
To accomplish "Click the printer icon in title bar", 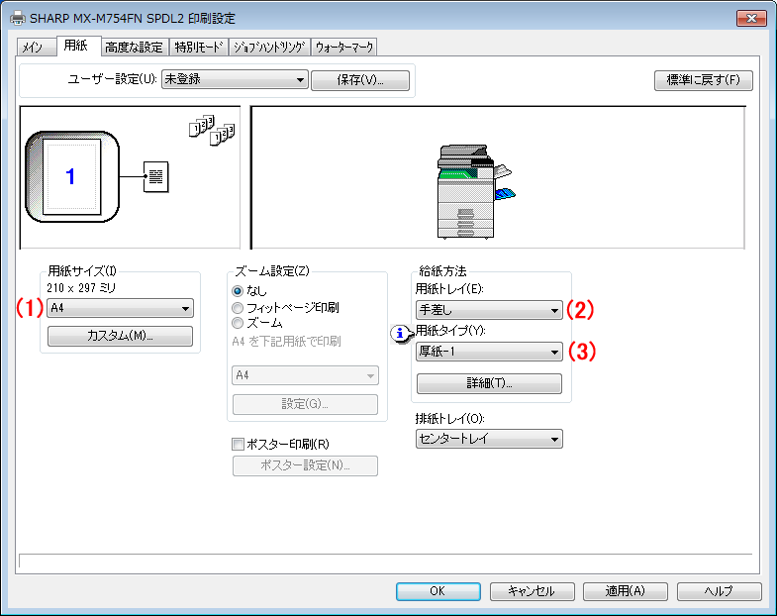I will tap(18, 19).
